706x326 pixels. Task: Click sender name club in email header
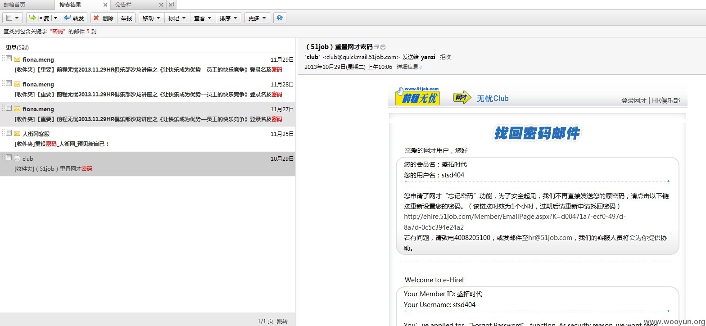click(312, 57)
